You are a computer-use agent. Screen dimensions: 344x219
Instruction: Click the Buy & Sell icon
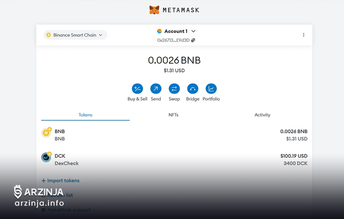137,89
